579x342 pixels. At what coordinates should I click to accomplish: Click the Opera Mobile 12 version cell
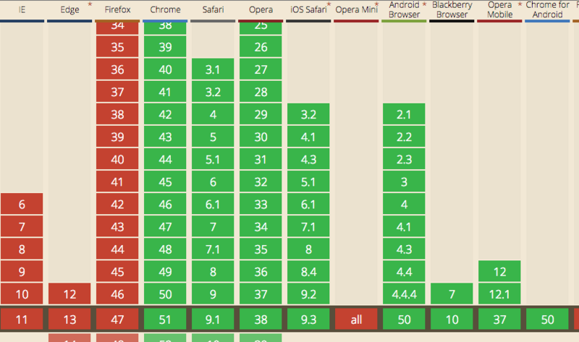499,272
